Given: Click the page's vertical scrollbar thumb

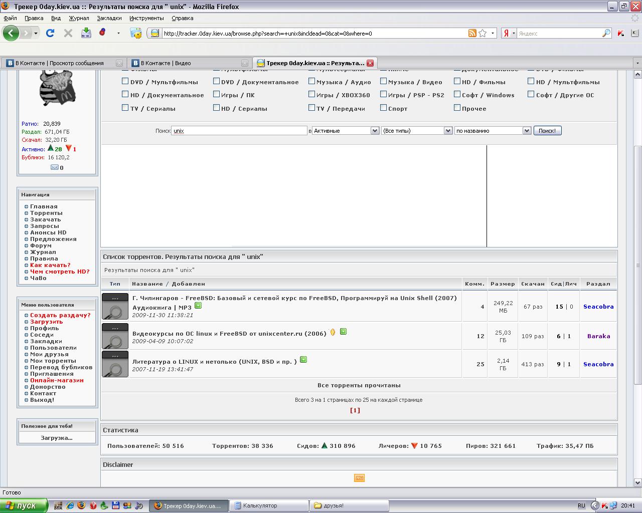Looking at the screenshot, I should (x=637, y=266).
